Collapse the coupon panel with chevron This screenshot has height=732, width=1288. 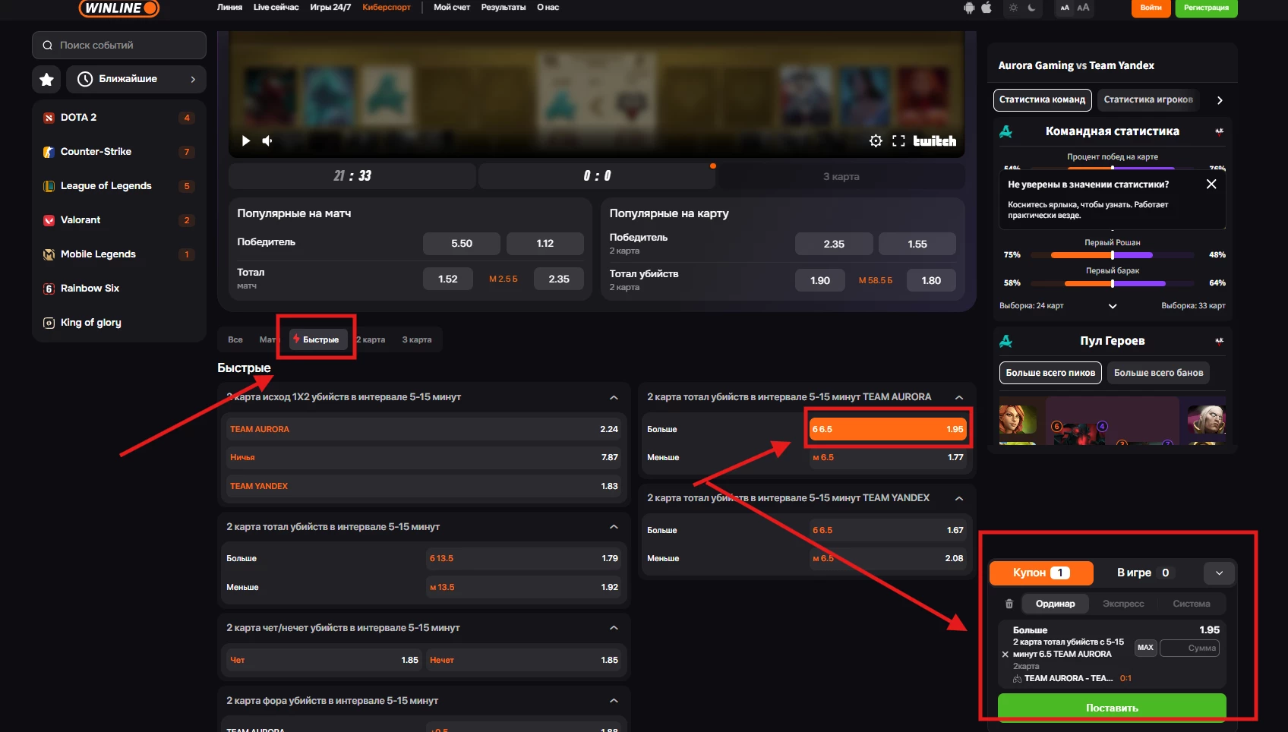1219,573
